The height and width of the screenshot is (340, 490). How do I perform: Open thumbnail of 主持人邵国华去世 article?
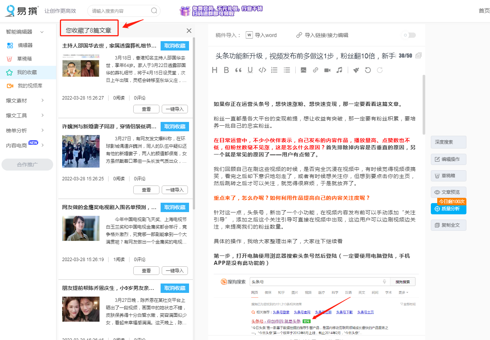tap(81, 65)
